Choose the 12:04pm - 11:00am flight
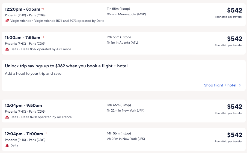 (x=24, y=134)
